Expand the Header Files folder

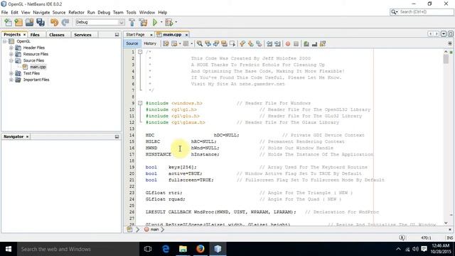[11, 48]
